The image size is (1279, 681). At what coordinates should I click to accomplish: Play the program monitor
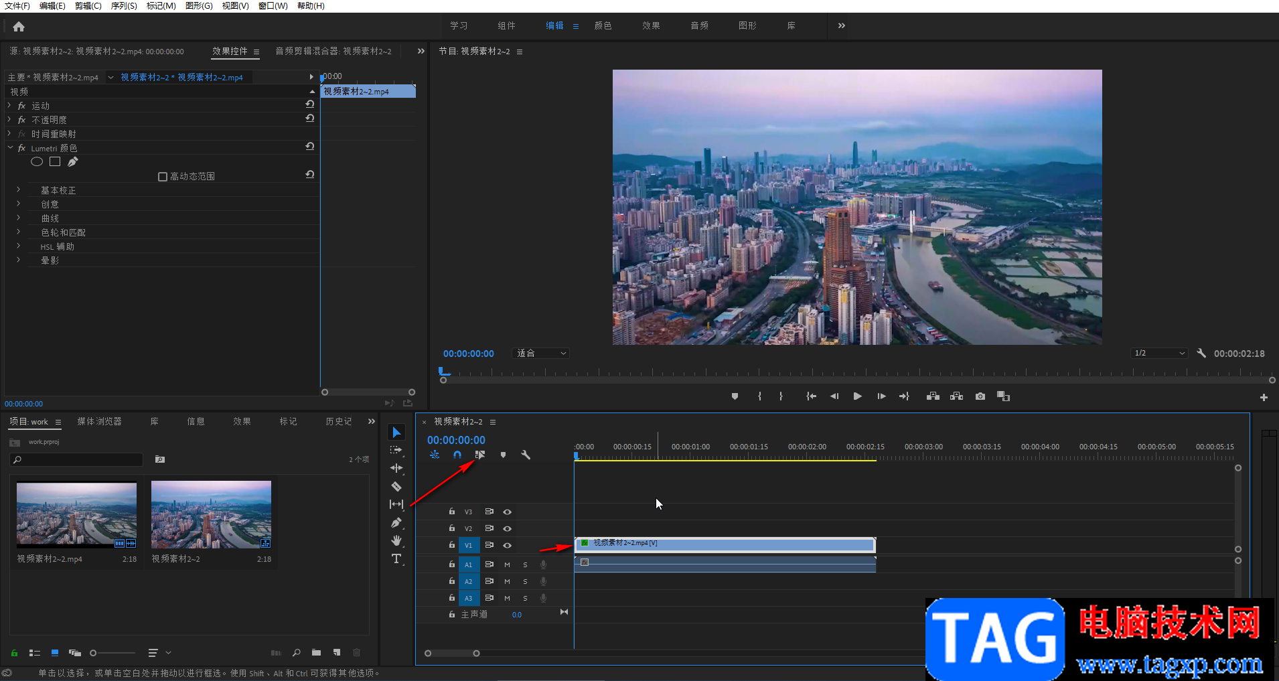(857, 396)
